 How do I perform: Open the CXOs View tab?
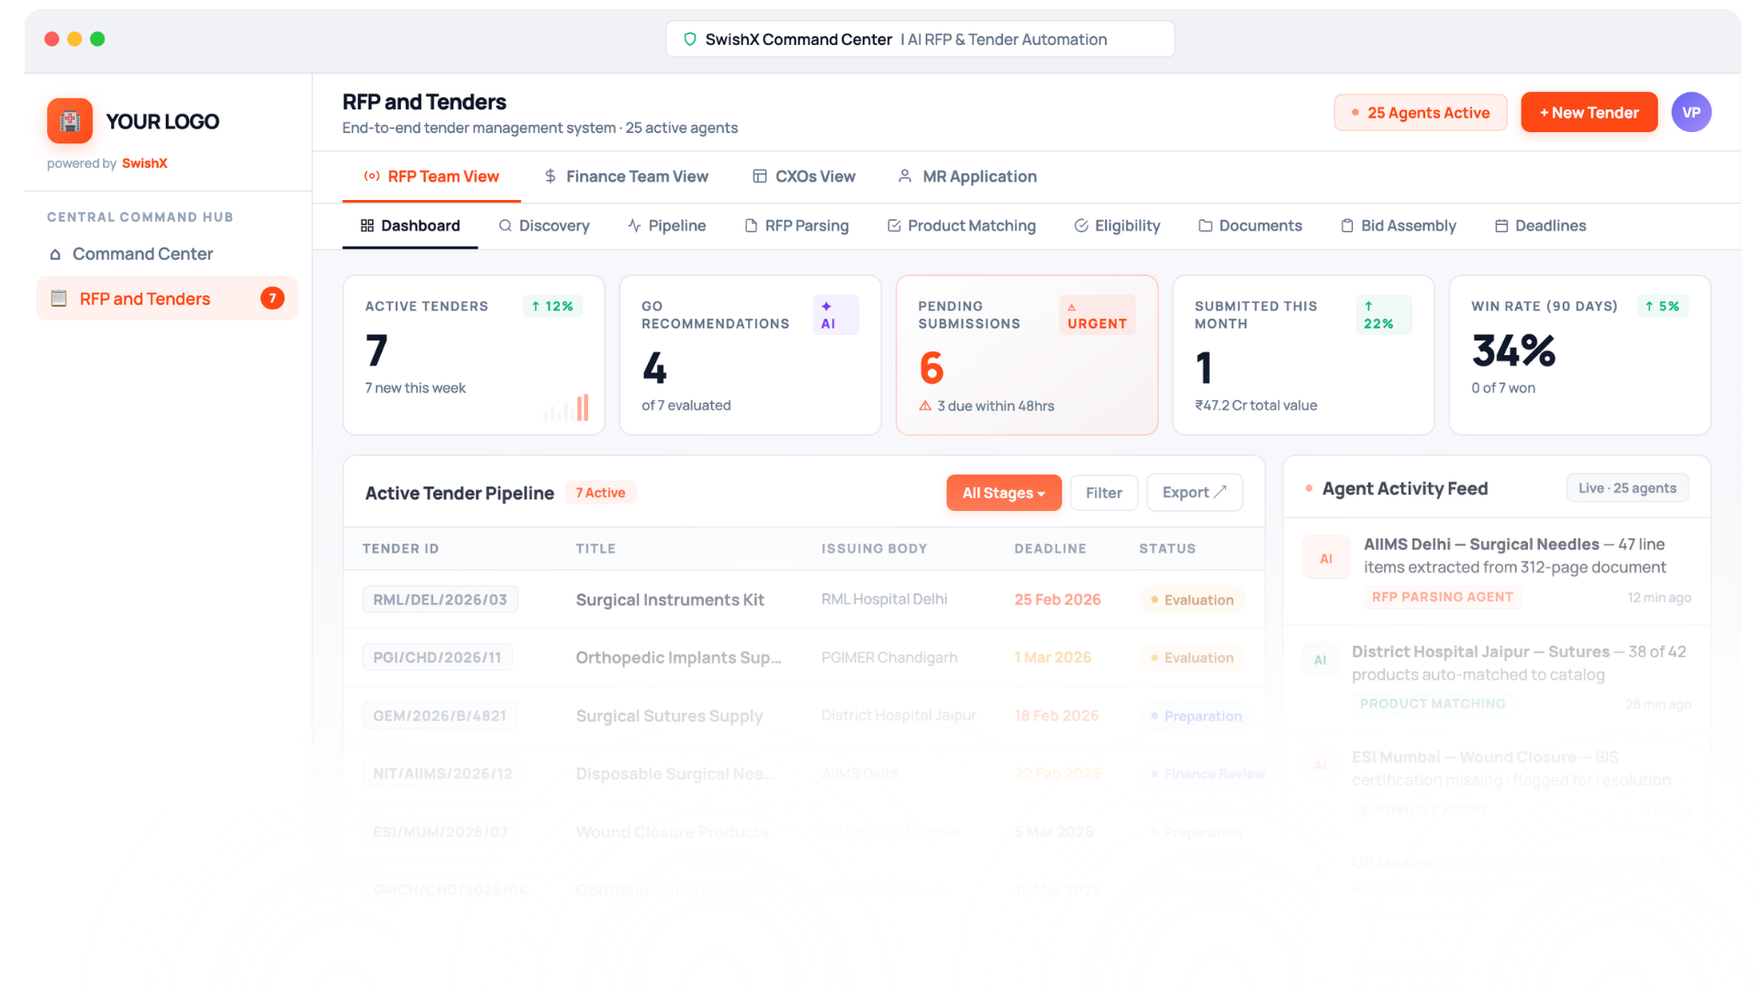point(804,176)
